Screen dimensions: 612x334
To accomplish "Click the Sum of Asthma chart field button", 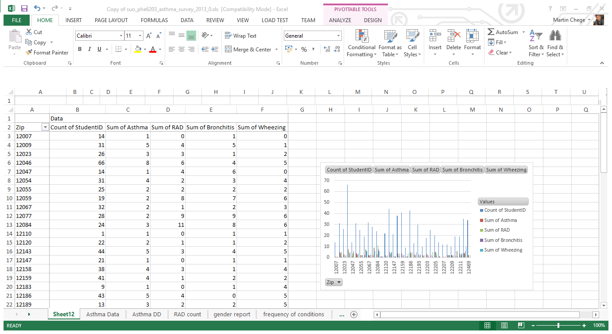I will pos(391,170).
